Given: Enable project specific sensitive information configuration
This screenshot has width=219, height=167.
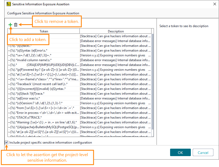Looking at the screenshot, I should point(6,142).
